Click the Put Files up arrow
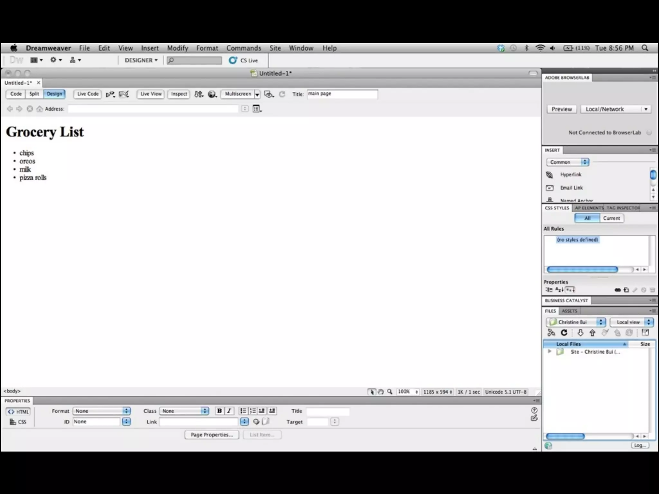Viewport: 659px width, 494px height. (x=592, y=333)
